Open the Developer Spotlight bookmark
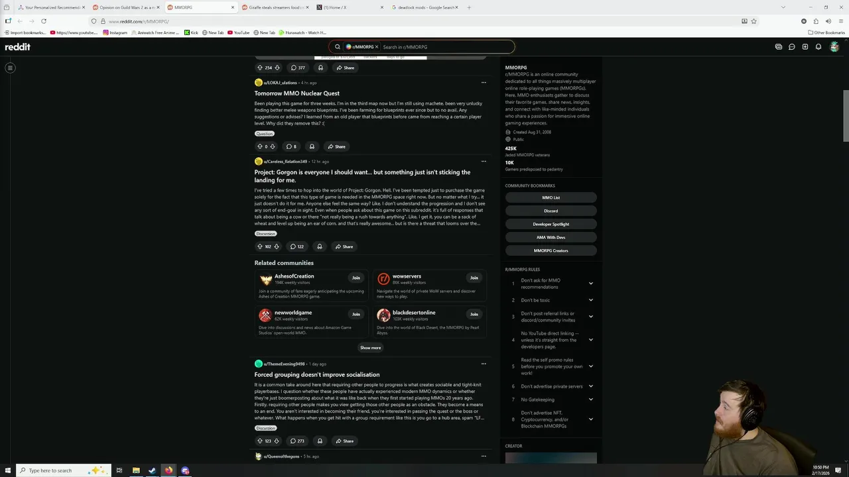 (551, 224)
